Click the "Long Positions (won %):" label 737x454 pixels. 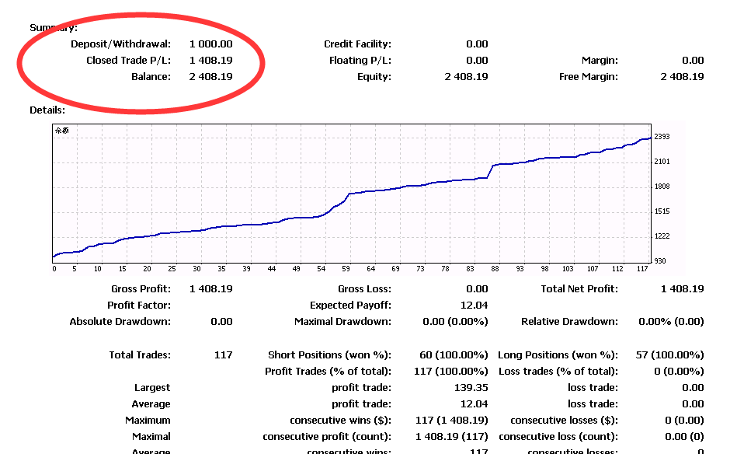pyautogui.click(x=558, y=355)
